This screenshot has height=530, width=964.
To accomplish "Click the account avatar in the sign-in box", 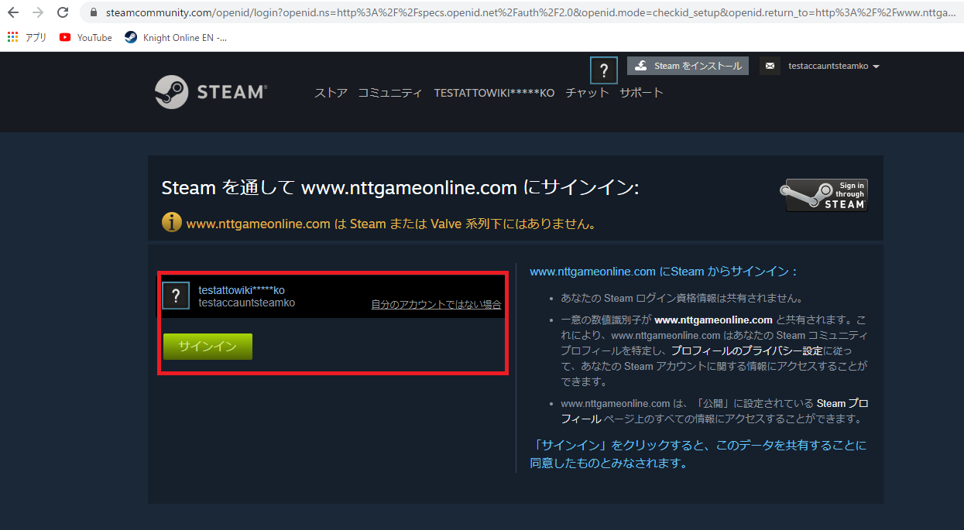I will pyautogui.click(x=176, y=295).
